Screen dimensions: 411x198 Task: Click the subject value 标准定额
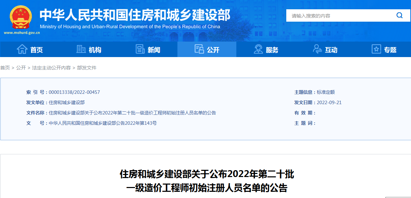[x=326, y=92]
